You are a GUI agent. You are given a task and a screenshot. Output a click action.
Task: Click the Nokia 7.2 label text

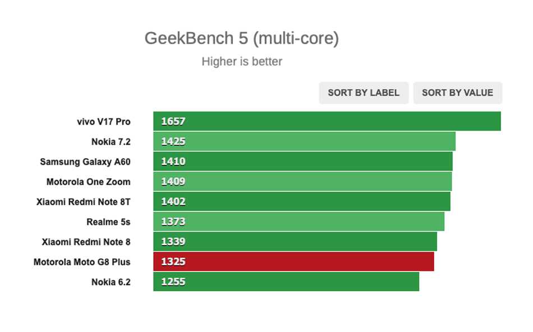[111, 141]
